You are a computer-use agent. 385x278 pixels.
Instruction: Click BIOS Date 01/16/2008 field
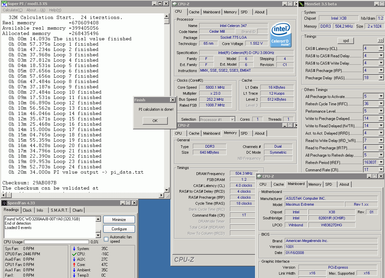coord(331,253)
